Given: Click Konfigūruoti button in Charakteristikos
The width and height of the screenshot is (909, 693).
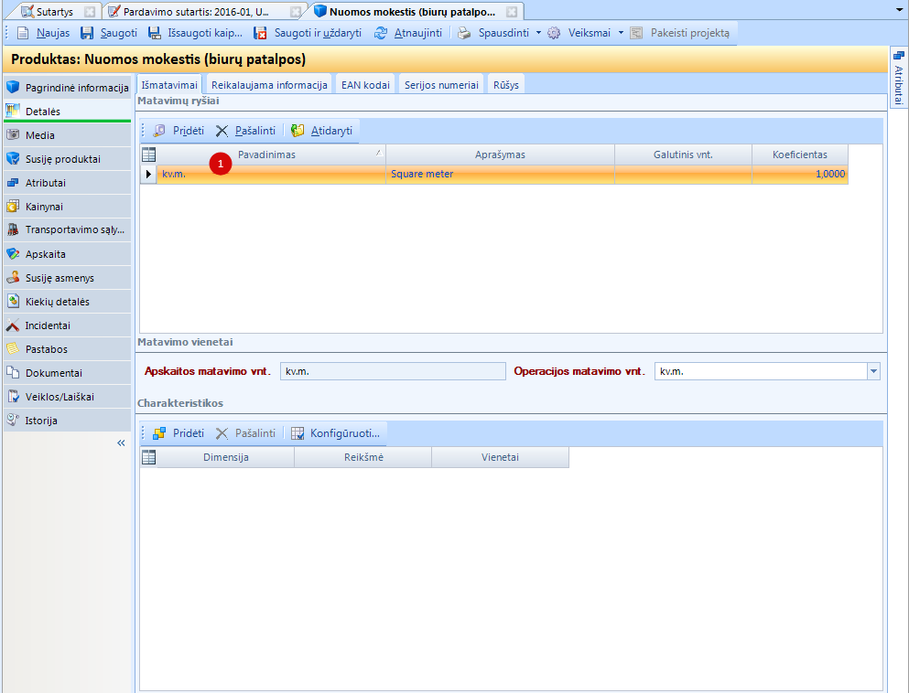Looking at the screenshot, I should click(x=335, y=433).
